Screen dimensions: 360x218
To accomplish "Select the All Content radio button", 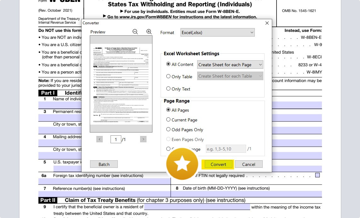I will (x=168, y=64).
